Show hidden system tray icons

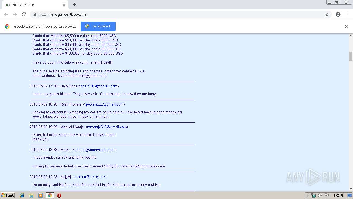click(307, 195)
